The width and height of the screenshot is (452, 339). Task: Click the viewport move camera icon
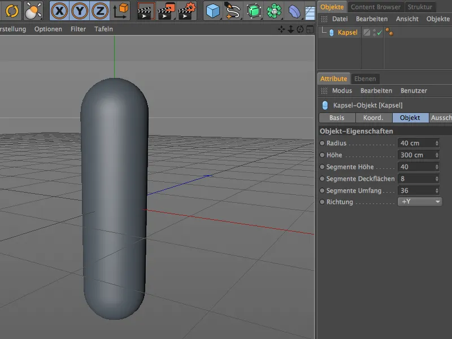pyautogui.click(x=281, y=29)
